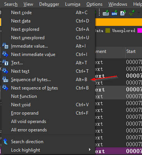Viewport: 142px width, 155px height.
Task: Open the Search menu
Action: [11, 4]
